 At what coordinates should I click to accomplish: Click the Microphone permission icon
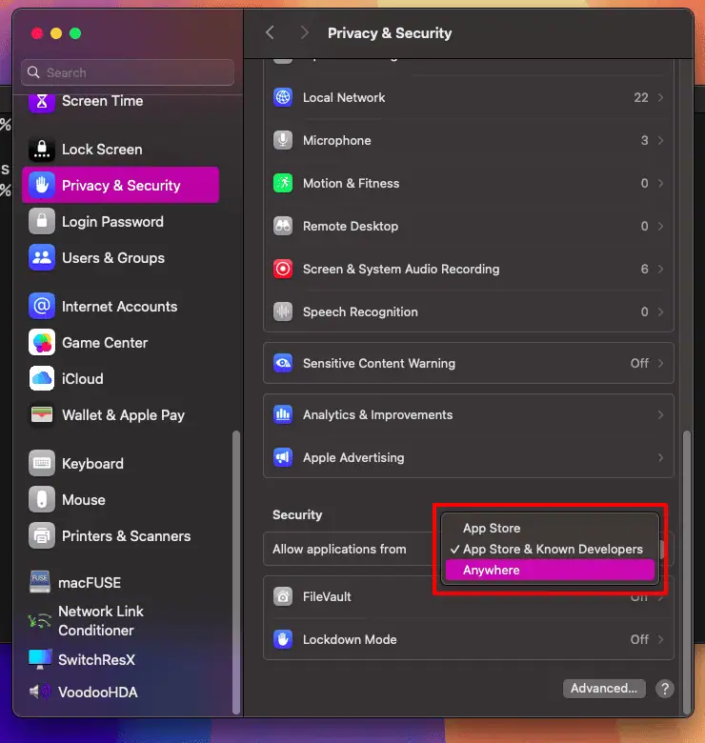point(283,141)
